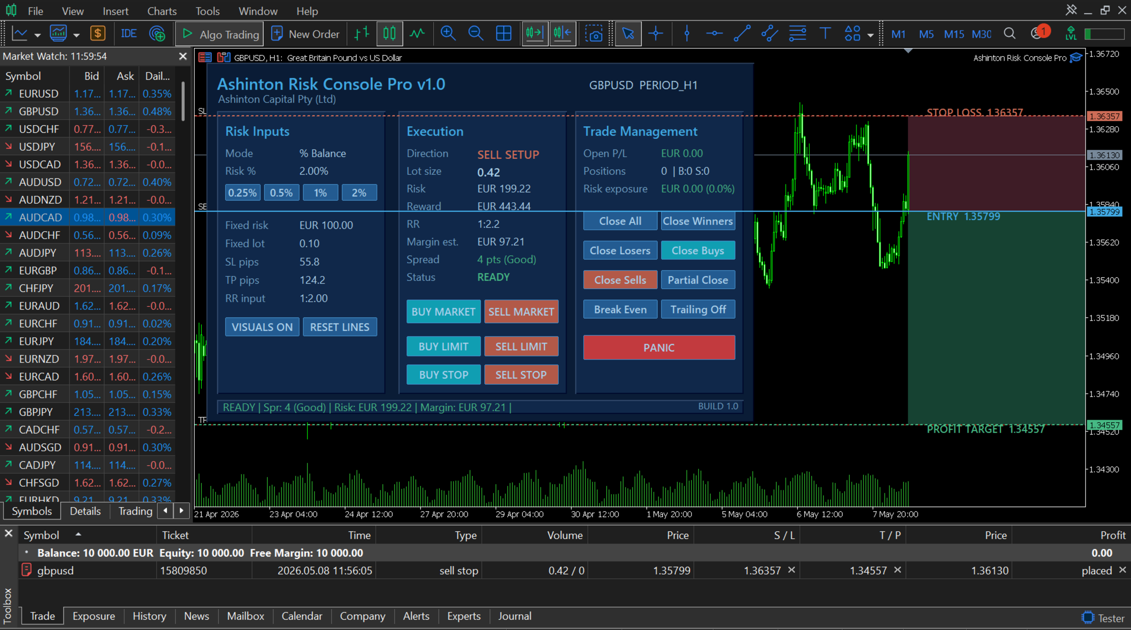The image size is (1131, 630).
Task: Select the text label tool
Action: (x=825, y=34)
